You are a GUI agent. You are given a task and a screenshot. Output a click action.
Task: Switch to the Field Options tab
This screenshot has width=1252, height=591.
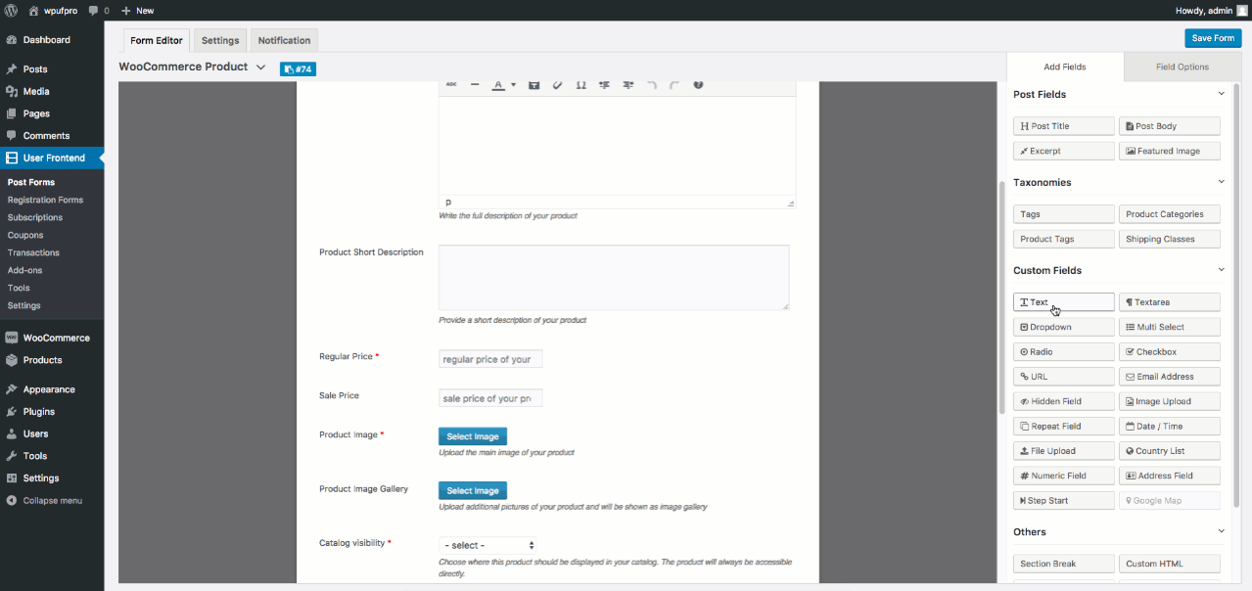point(1182,67)
